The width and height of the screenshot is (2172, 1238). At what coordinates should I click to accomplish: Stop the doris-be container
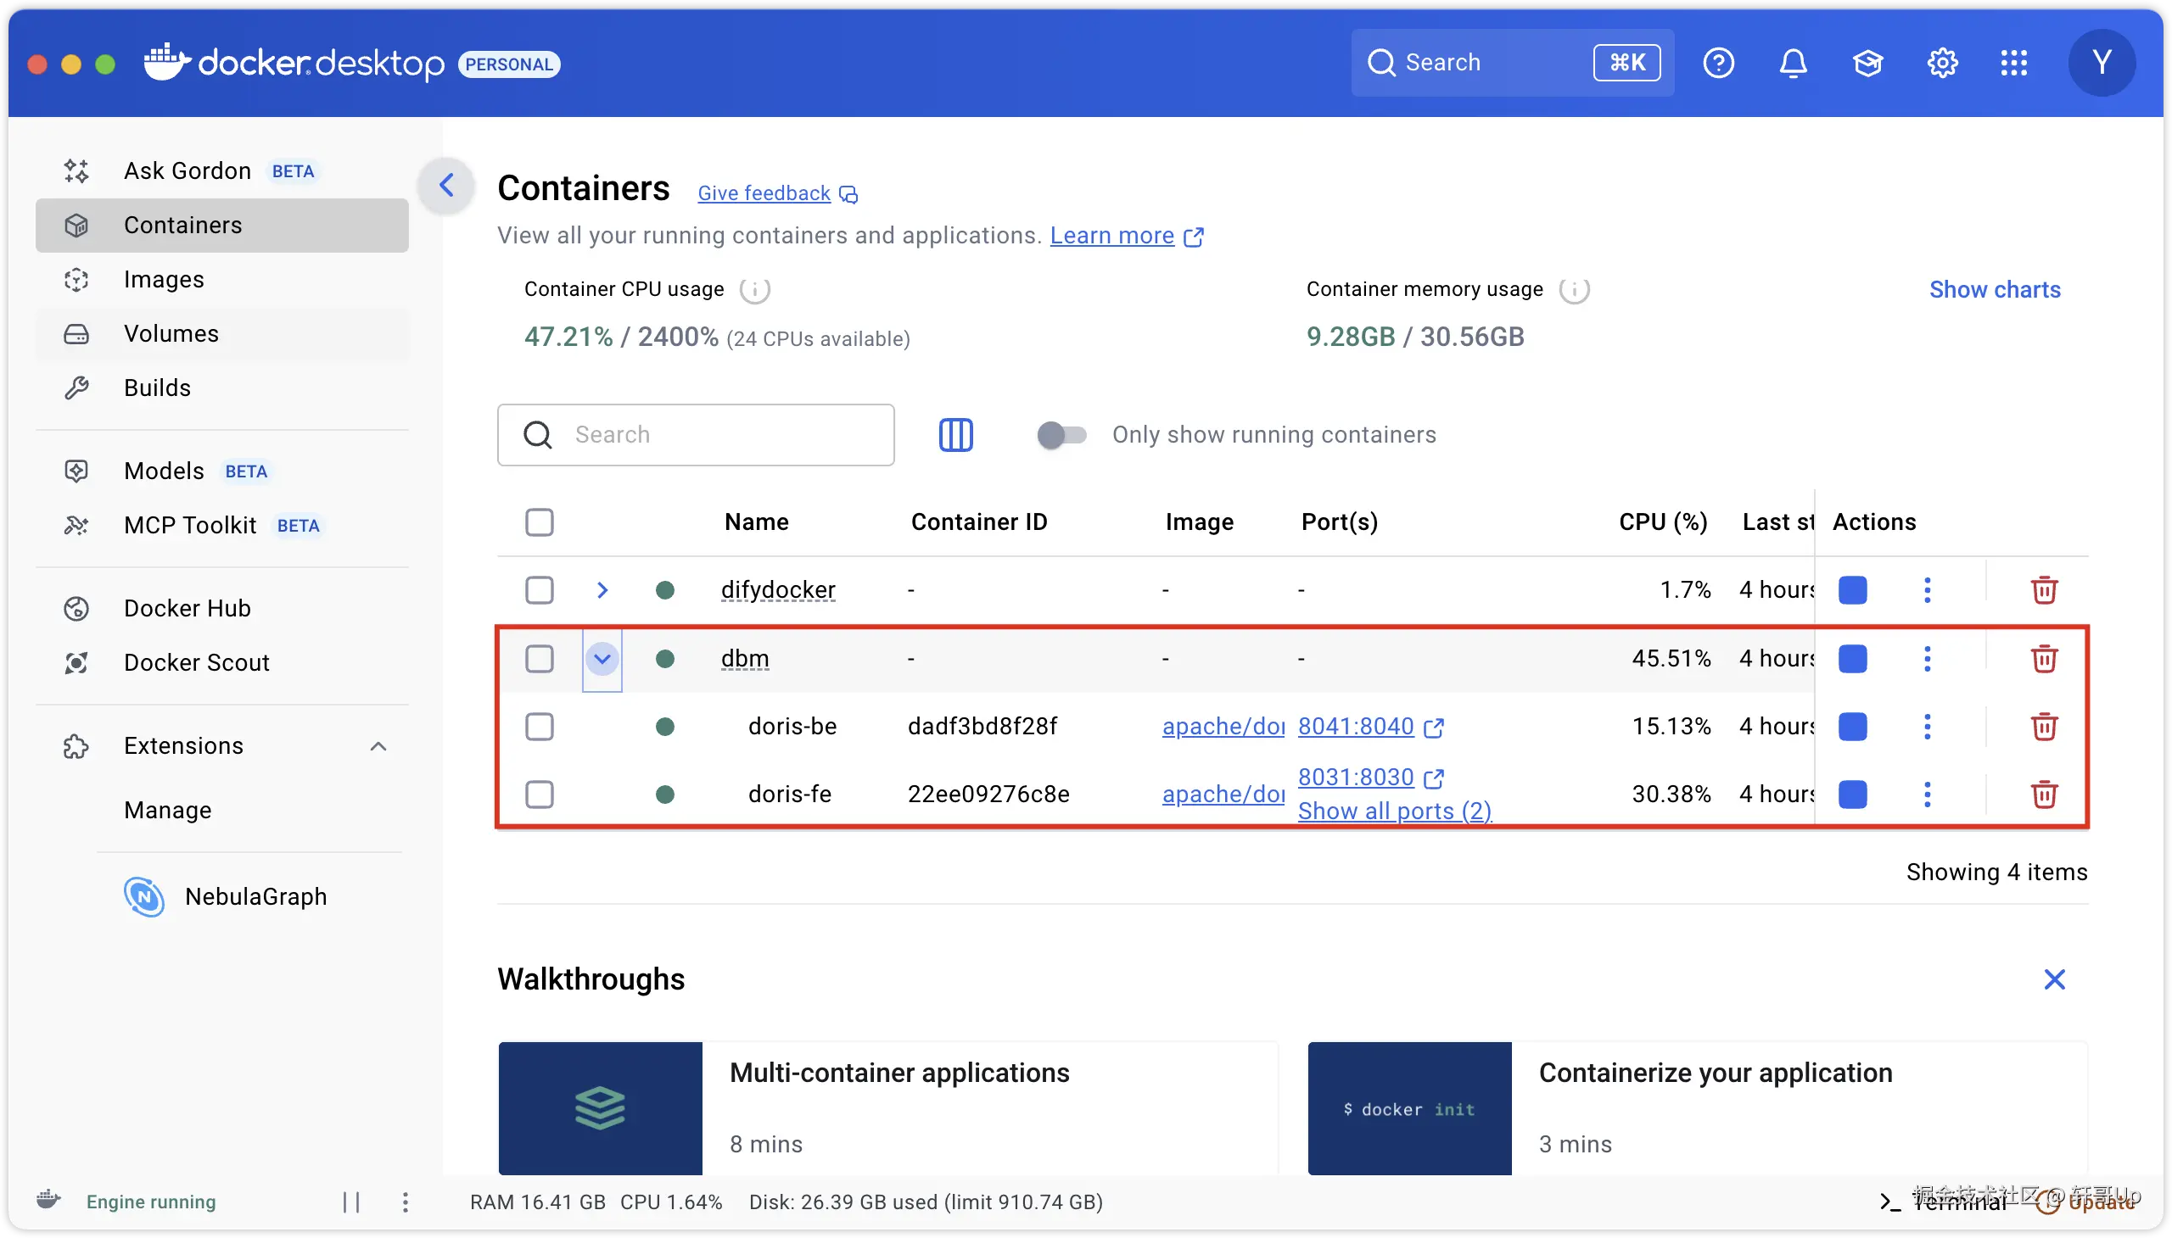(1852, 726)
